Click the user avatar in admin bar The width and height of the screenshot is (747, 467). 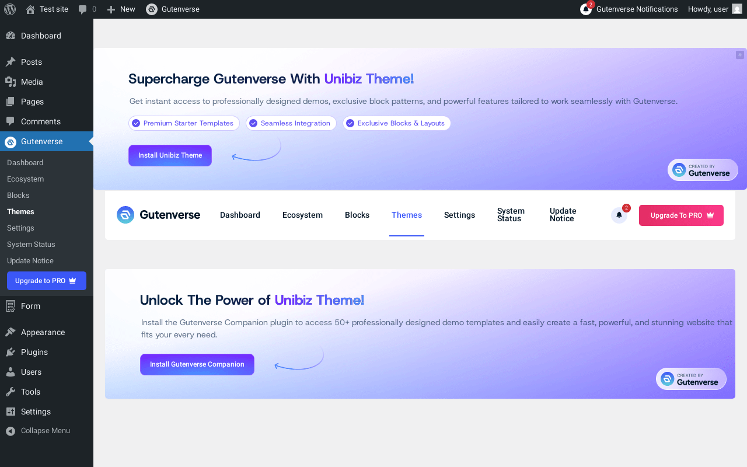pyautogui.click(x=737, y=9)
